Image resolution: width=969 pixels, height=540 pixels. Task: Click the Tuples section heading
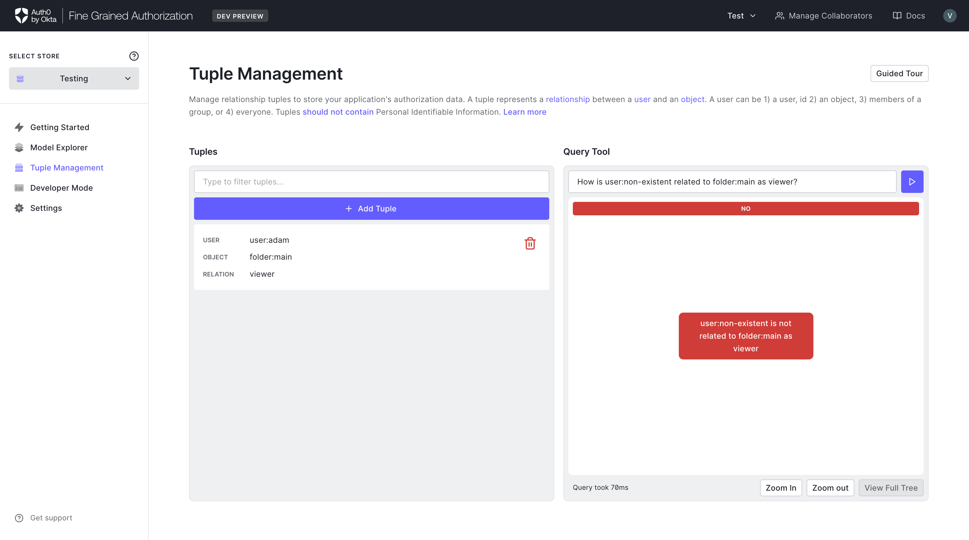pos(203,152)
